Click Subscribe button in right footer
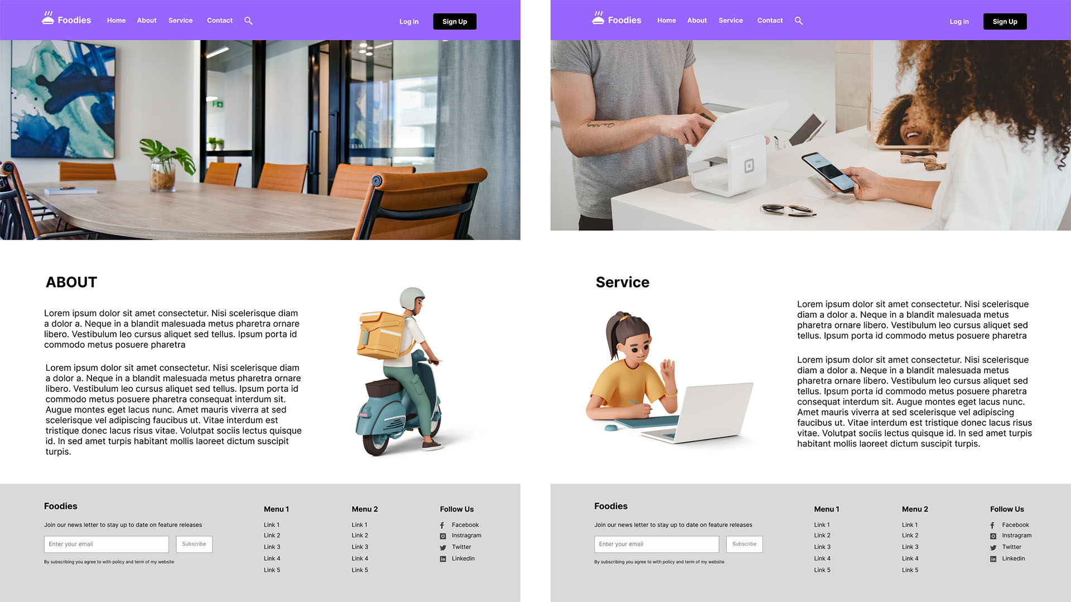The height and width of the screenshot is (602, 1071). (745, 544)
